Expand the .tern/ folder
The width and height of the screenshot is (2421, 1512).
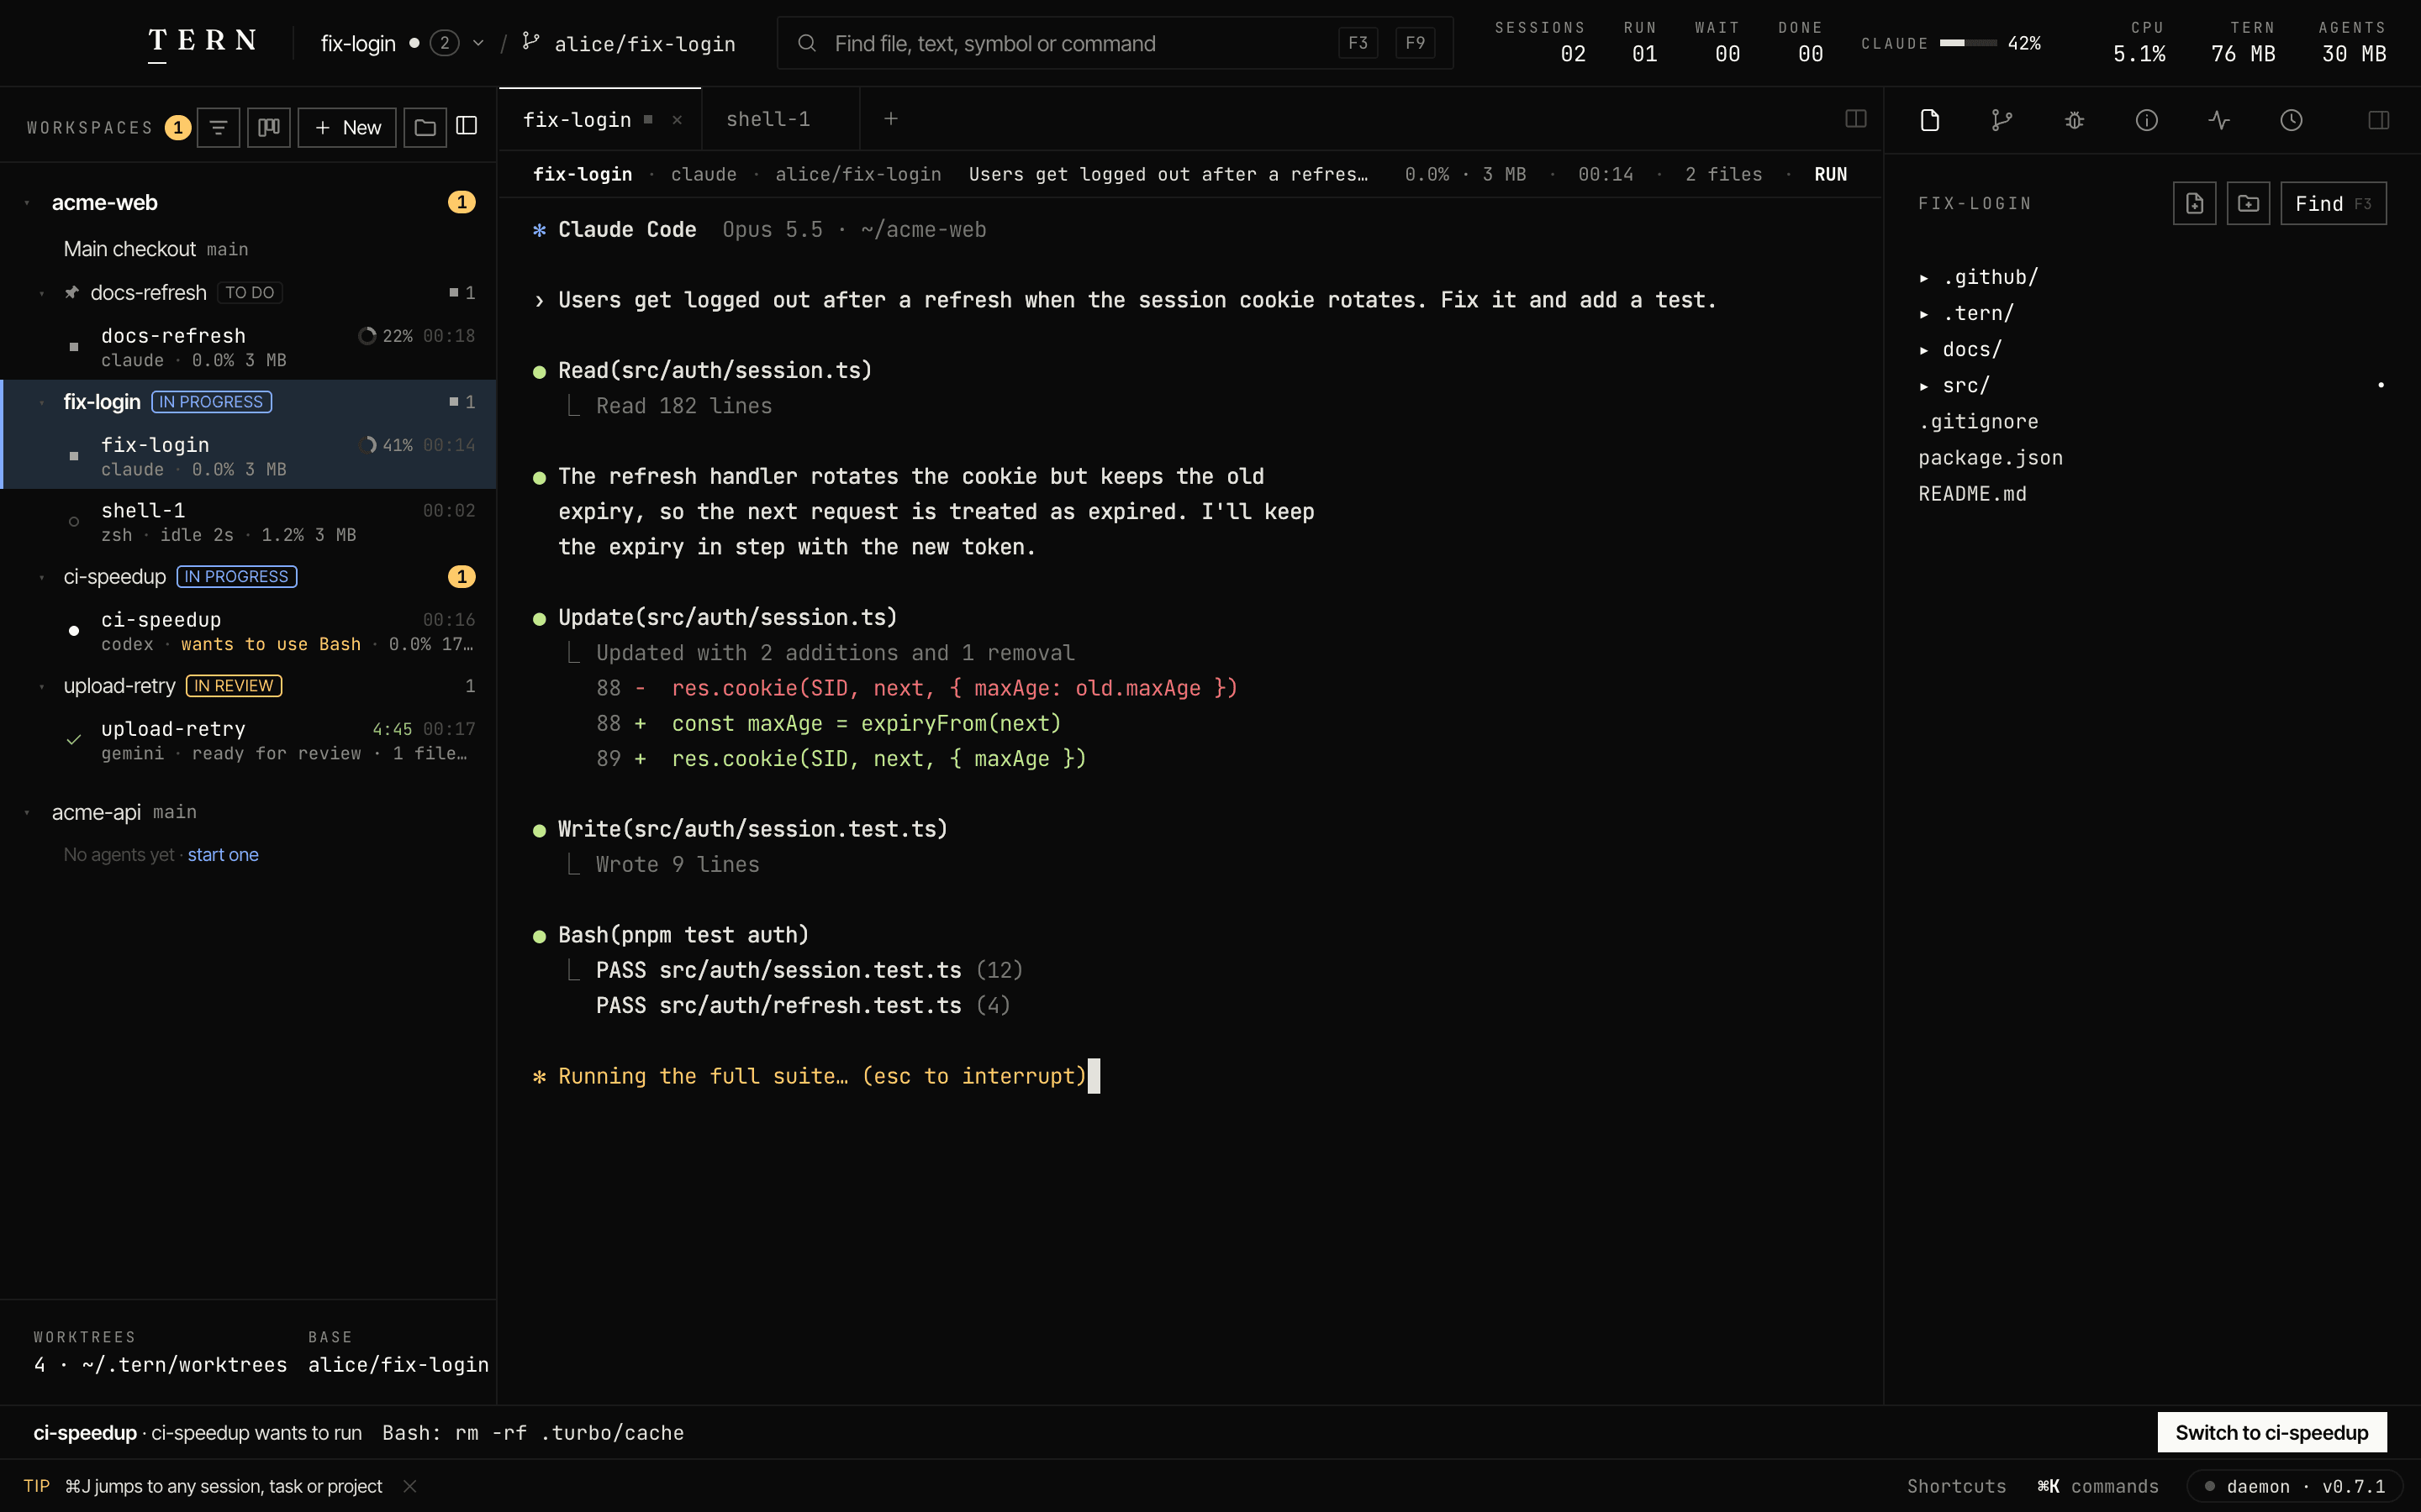click(1924, 314)
